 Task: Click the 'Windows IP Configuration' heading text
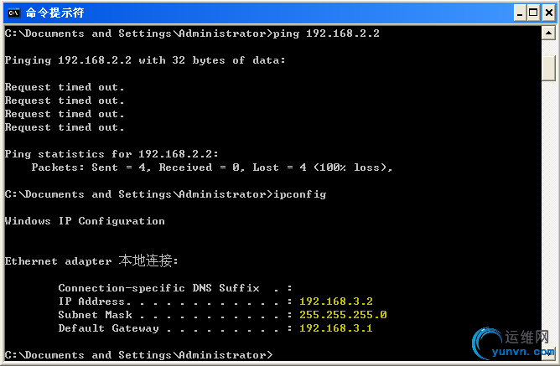85,221
